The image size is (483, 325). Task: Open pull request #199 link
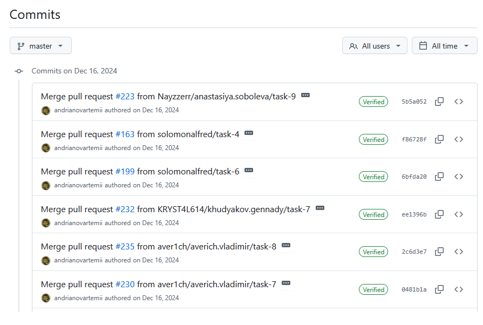(125, 171)
